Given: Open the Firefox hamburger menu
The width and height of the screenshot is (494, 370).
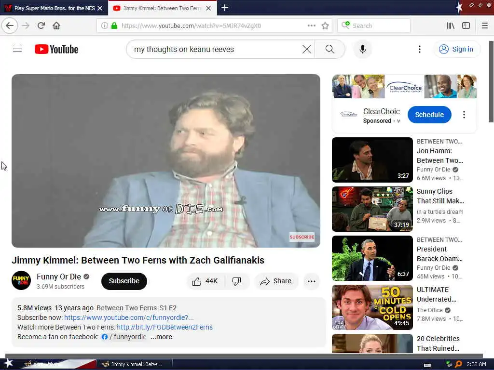Looking at the screenshot, I should [x=484, y=26].
